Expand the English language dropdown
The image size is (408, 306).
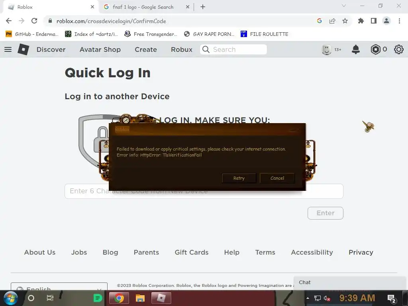[x=59, y=286]
